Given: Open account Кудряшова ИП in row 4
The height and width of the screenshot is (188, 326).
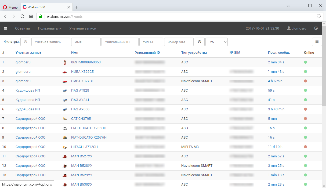Looking at the screenshot, I should point(28,91).
